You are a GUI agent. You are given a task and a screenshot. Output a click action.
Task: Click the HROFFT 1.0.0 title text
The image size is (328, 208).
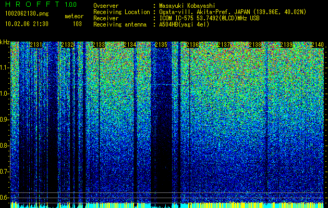click(41, 4)
